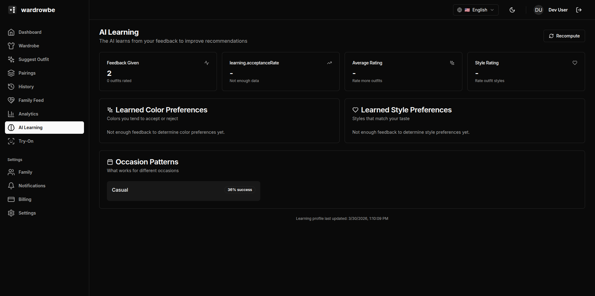The height and width of the screenshot is (296, 595).
Task: Expand the Occasion Patterns section
Action: coord(147,162)
